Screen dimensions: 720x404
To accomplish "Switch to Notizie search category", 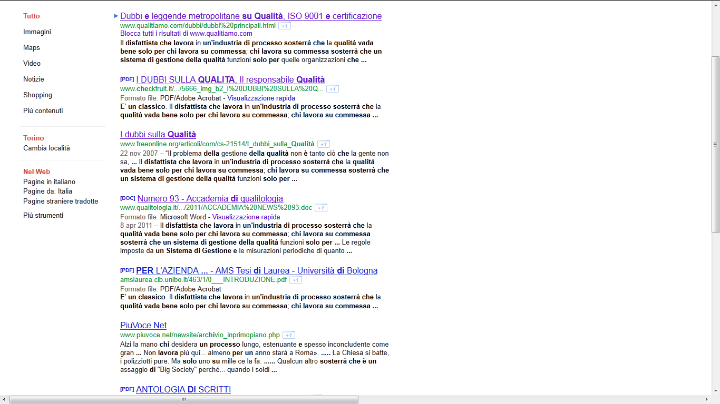I will [x=34, y=79].
